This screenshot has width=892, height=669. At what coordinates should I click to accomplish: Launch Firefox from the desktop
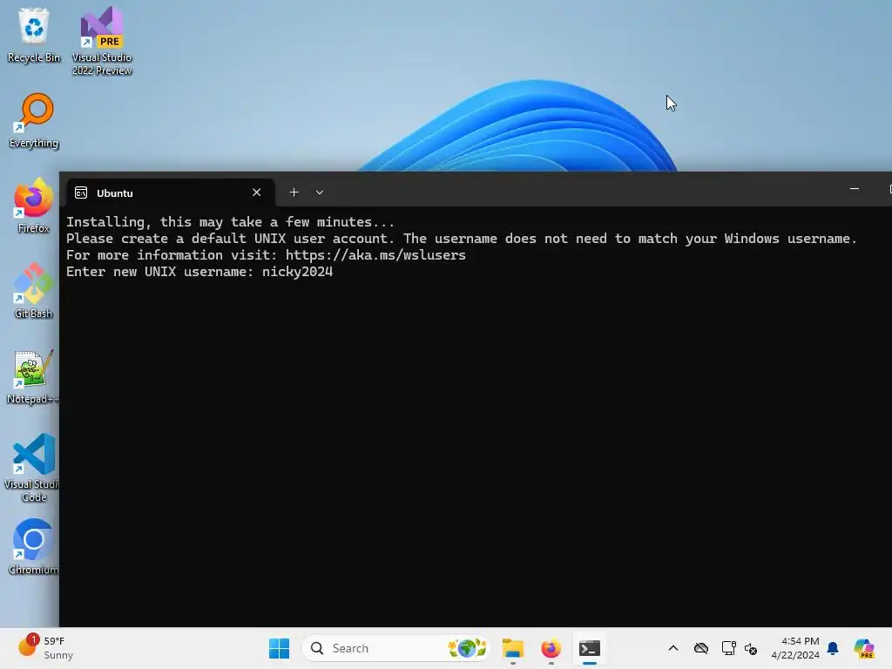point(34,206)
